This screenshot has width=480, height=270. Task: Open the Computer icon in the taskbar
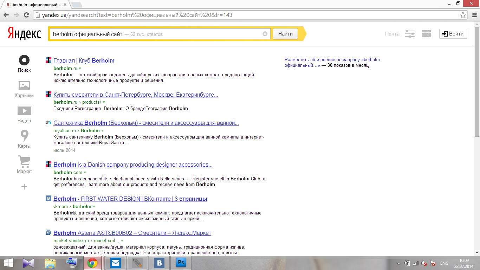tap(72, 263)
